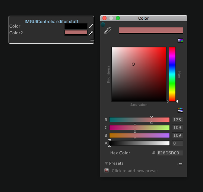Open the pink Color2 swatch
Image resolution: width=203 pixels, height=192 pixels.
pyautogui.click(x=76, y=32)
